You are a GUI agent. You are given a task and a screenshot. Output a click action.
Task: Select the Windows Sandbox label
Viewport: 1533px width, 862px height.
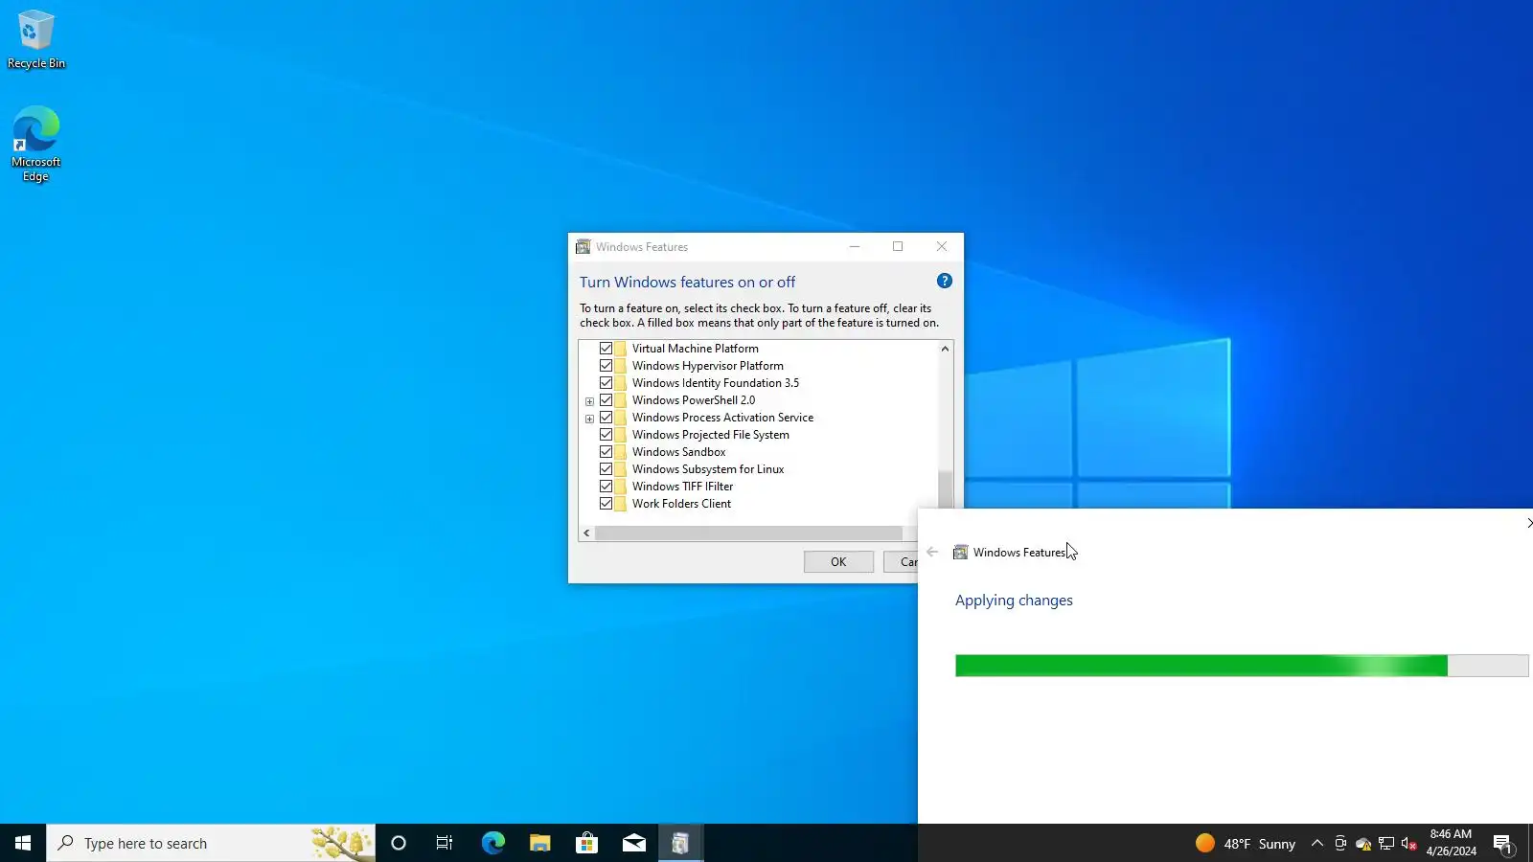[x=678, y=452]
